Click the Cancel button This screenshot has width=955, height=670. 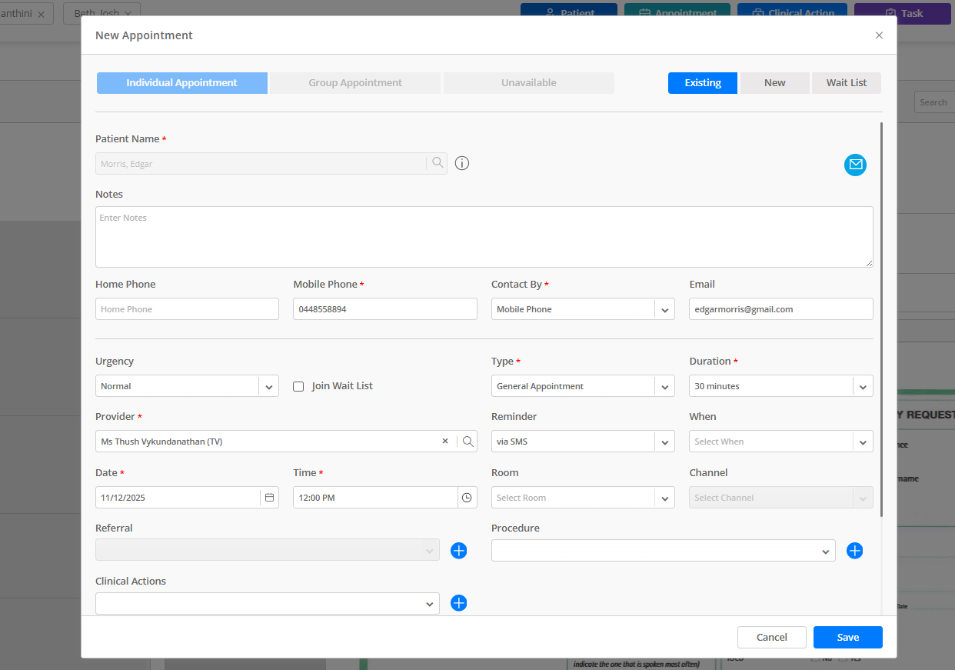pyautogui.click(x=772, y=637)
